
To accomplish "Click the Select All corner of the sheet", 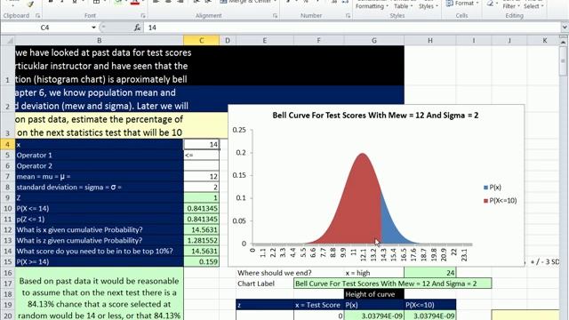I will [8, 40].
